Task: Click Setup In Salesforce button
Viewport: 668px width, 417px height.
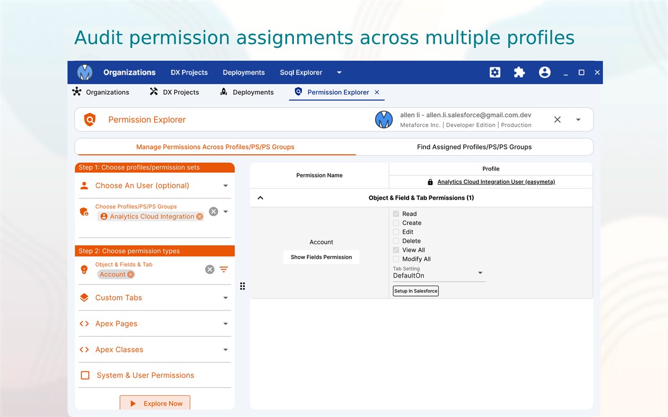Action: (x=415, y=291)
